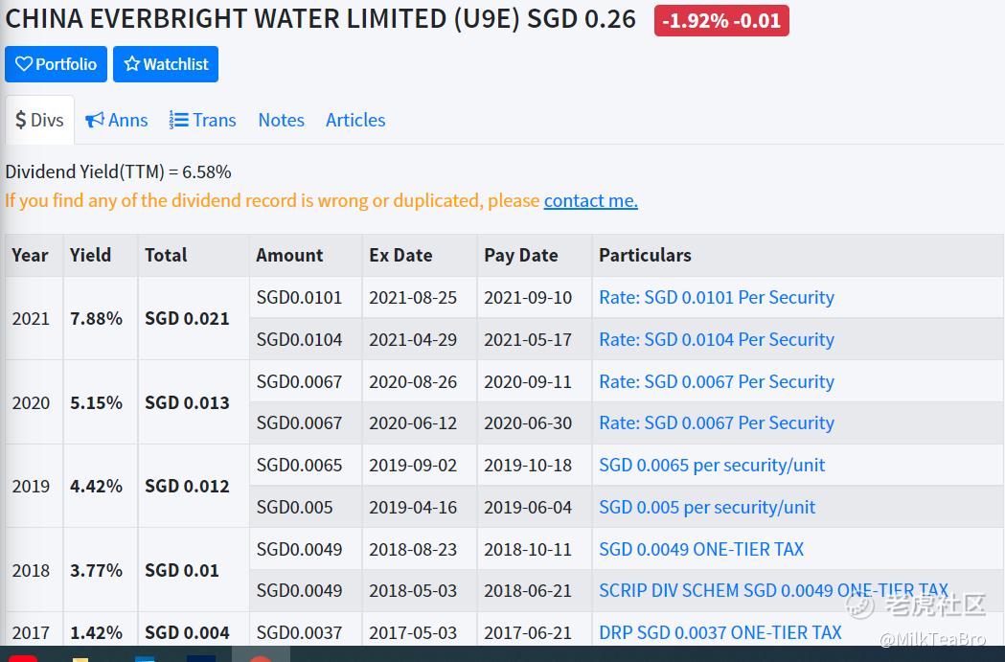Image resolution: width=1005 pixels, height=662 pixels.
Task: Open 2020-06-12 dividend particulars link
Action: point(717,422)
